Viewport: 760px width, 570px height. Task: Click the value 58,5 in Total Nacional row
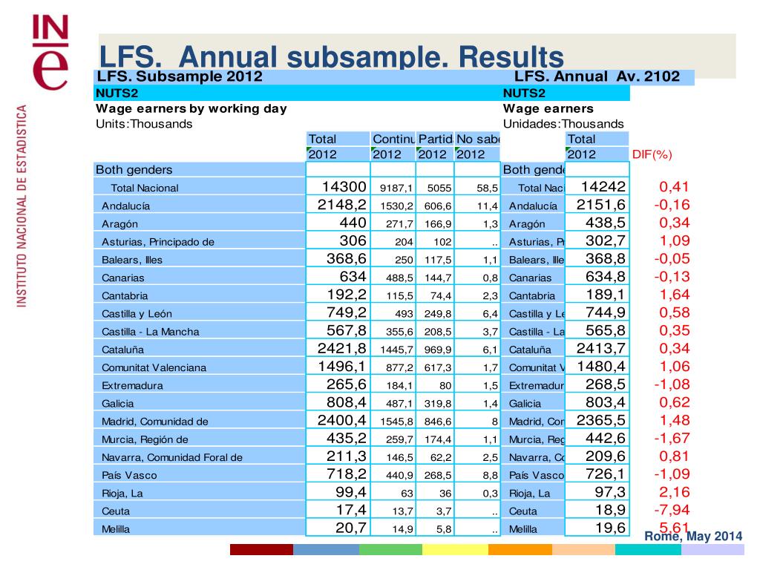tap(487, 188)
